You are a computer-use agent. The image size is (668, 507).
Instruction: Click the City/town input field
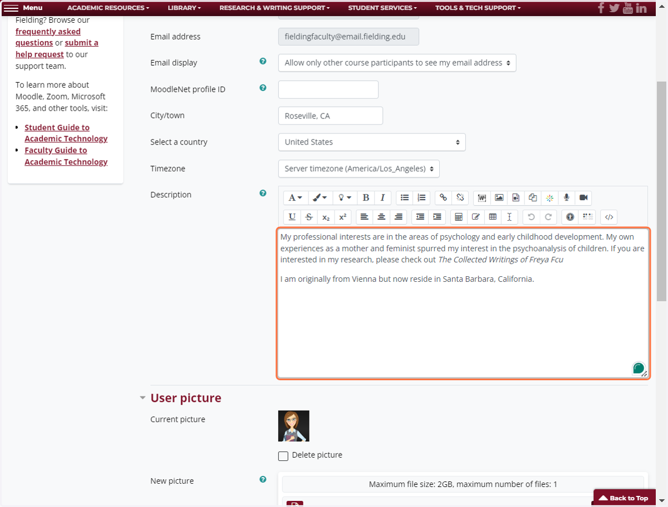tap(331, 116)
